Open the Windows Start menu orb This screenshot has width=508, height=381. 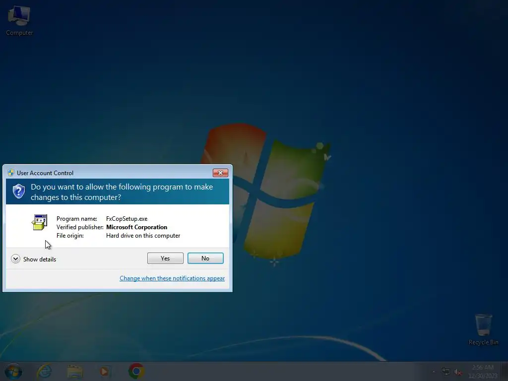(x=13, y=371)
